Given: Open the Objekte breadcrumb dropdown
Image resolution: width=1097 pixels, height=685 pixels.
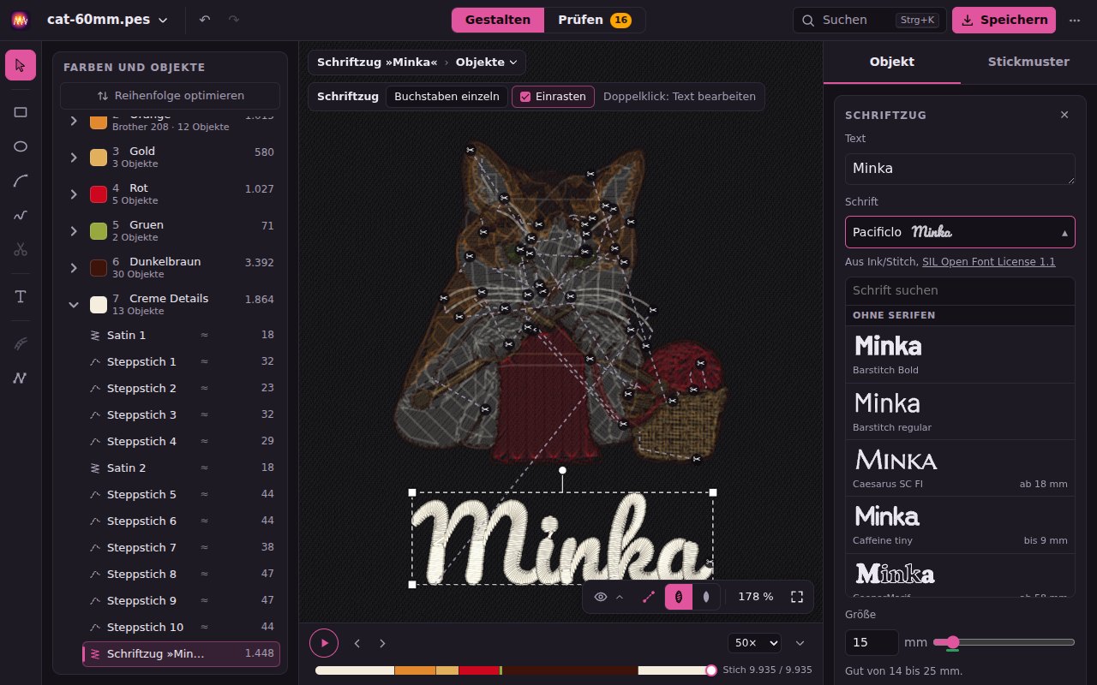Looking at the screenshot, I should 486,62.
